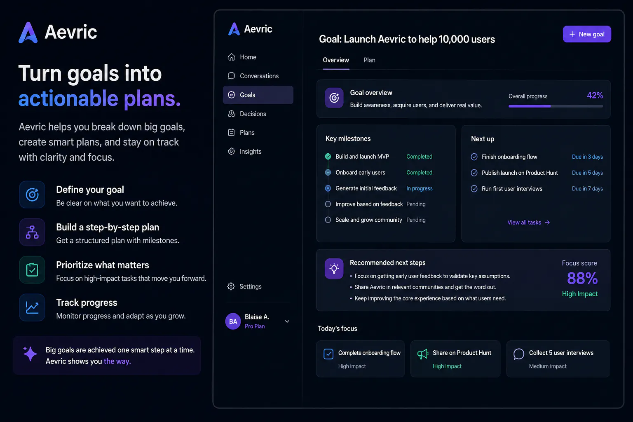Click the In progress status label

419,188
